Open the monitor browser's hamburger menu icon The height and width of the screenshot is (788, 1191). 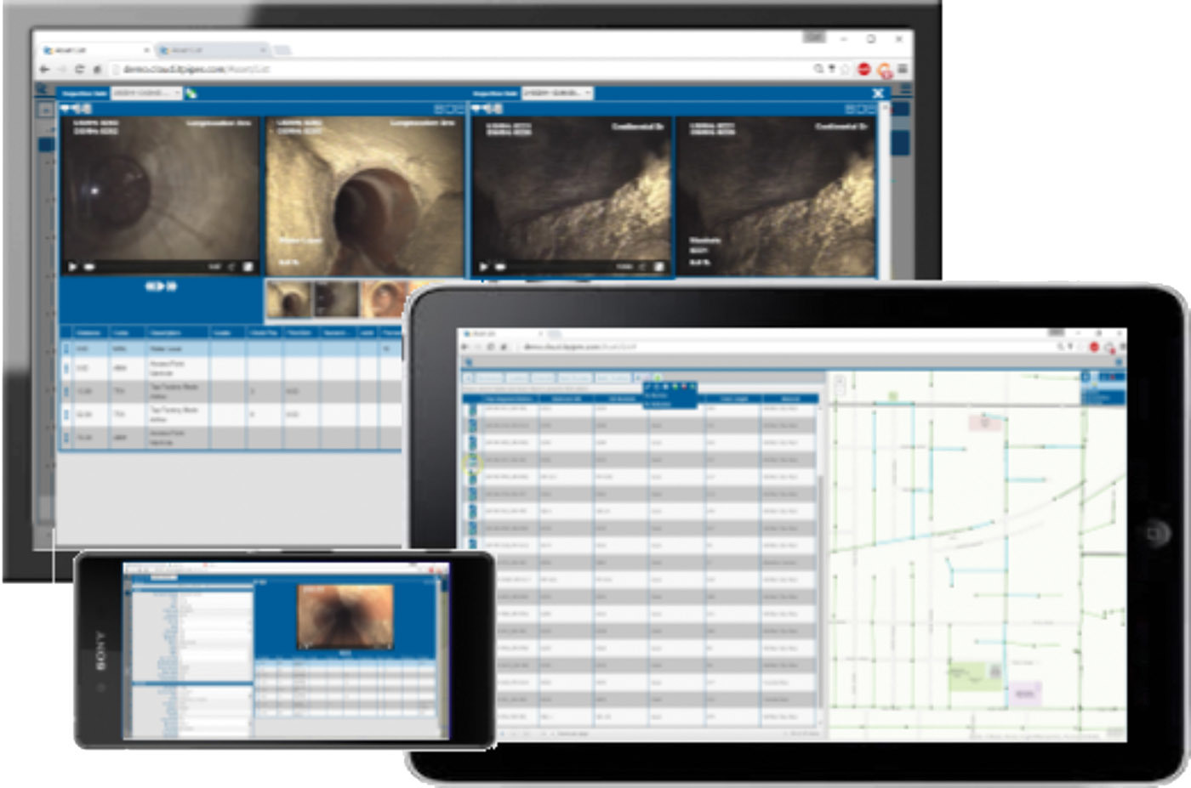[902, 70]
